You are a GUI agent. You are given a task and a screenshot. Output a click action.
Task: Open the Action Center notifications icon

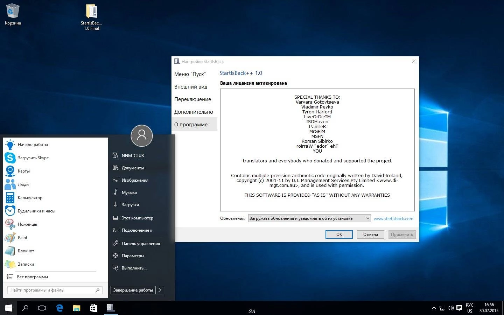pos(459,308)
